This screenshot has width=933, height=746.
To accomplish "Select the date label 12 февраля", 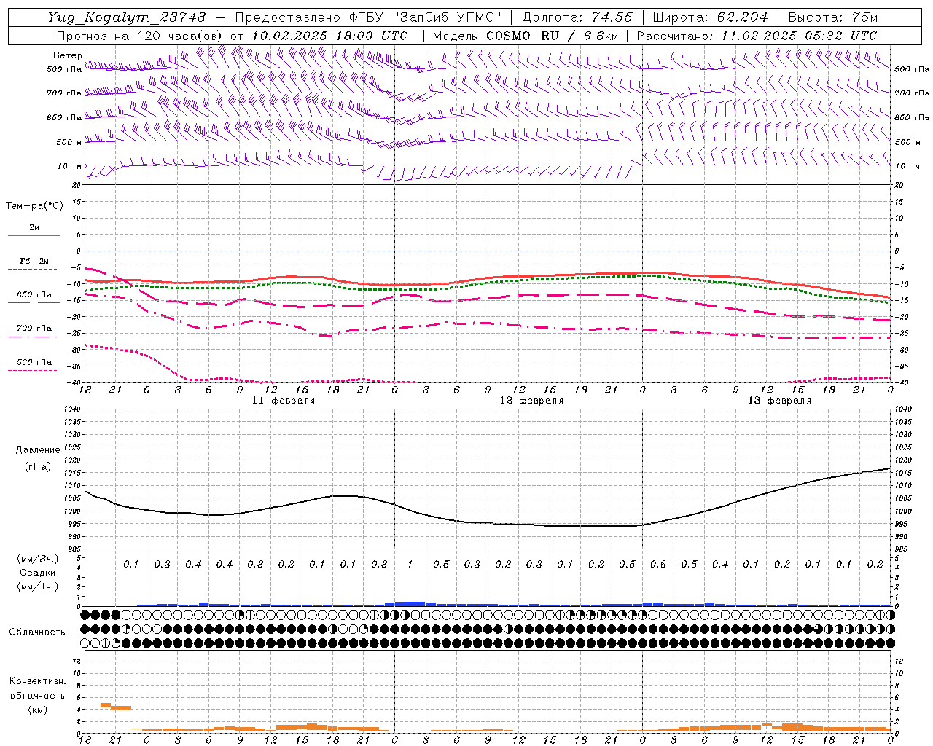I will [x=531, y=401].
